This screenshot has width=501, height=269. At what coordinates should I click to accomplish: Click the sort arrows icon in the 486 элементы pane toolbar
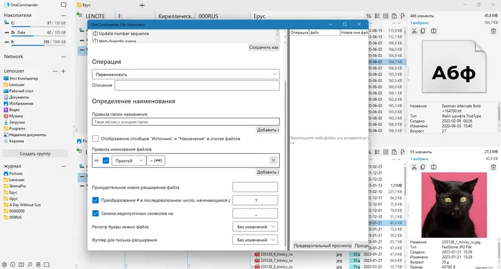[x=369, y=16]
